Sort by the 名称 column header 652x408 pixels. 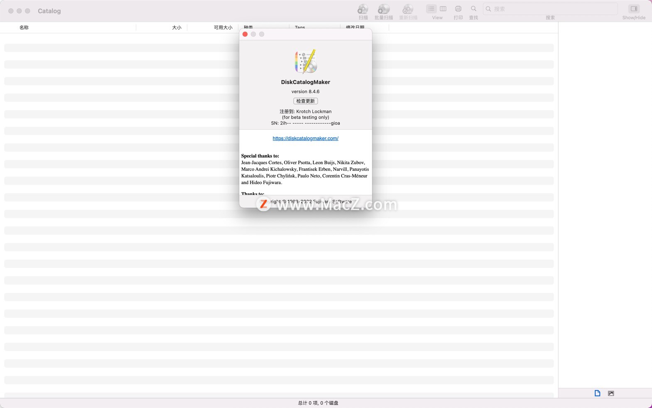[24, 27]
